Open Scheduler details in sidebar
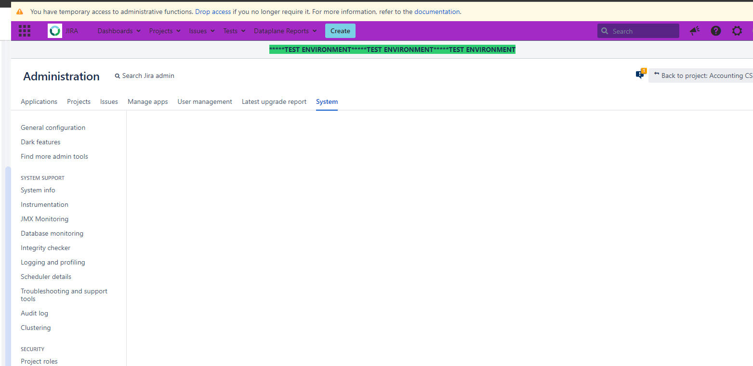 [x=46, y=277]
